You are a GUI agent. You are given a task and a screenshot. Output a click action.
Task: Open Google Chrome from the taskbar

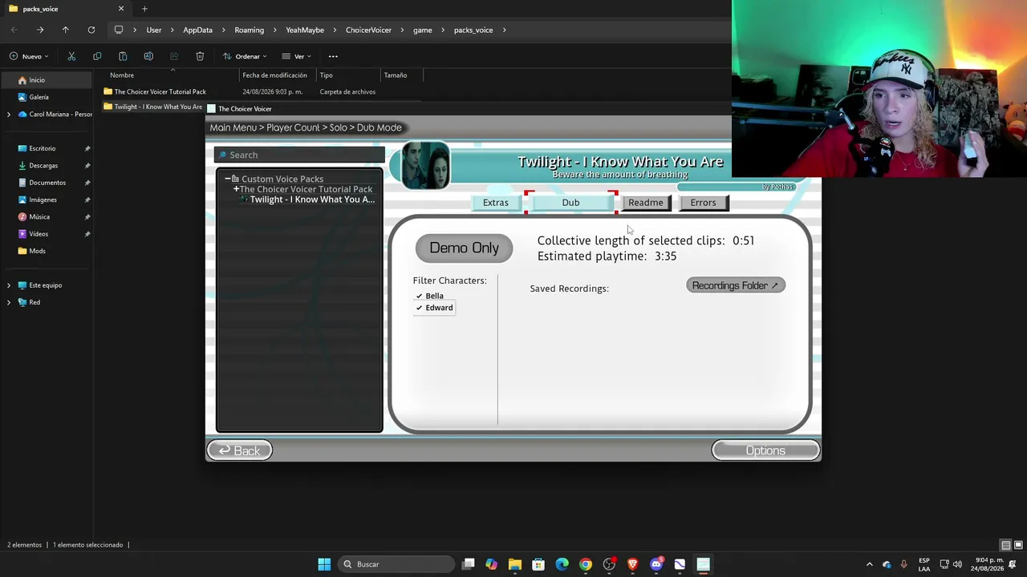tap(586, 564)
